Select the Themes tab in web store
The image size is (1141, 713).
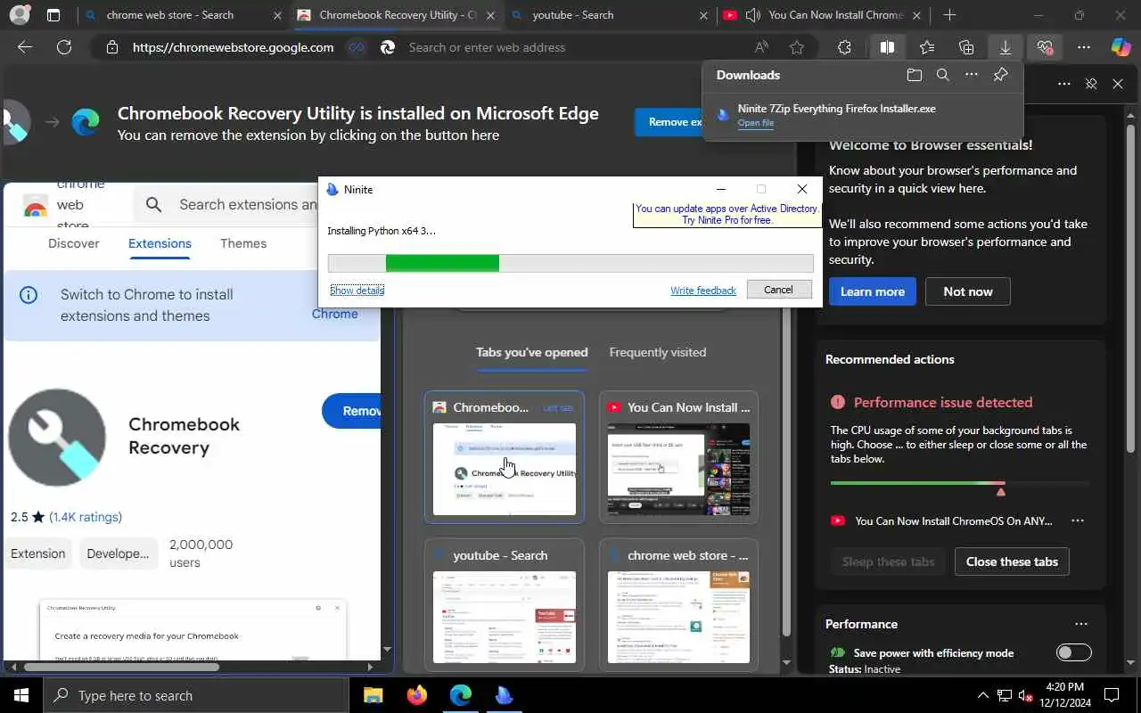point(243,243)
